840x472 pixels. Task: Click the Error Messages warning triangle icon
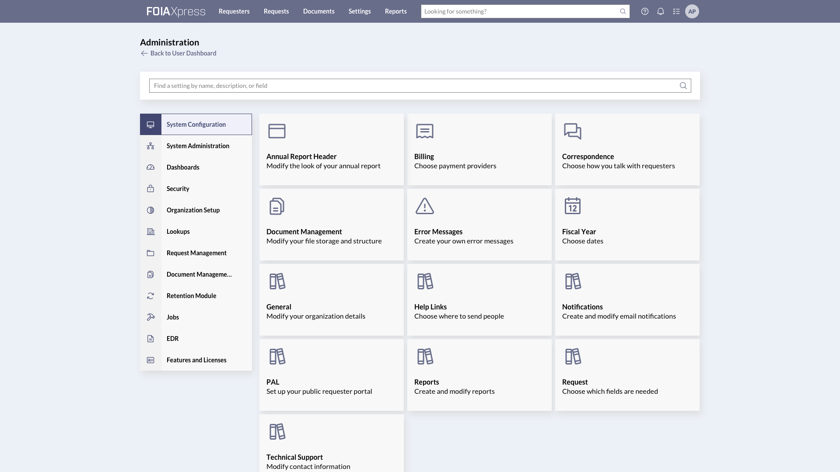tap(425, 205)
